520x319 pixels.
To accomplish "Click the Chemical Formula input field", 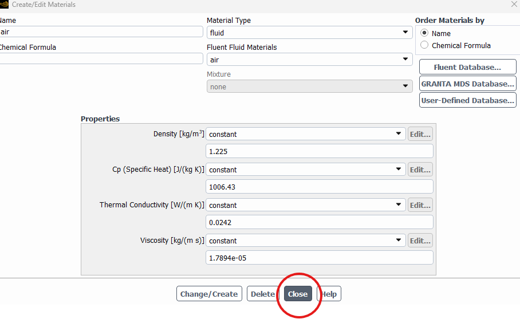I will pyautogui.click(x=101, y=58).
